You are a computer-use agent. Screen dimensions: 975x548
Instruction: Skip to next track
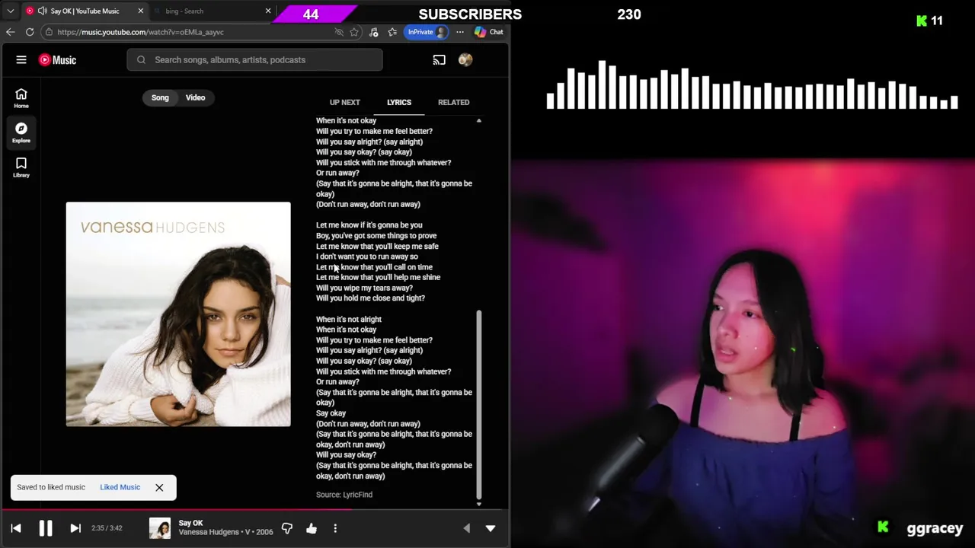click(75, 528)
